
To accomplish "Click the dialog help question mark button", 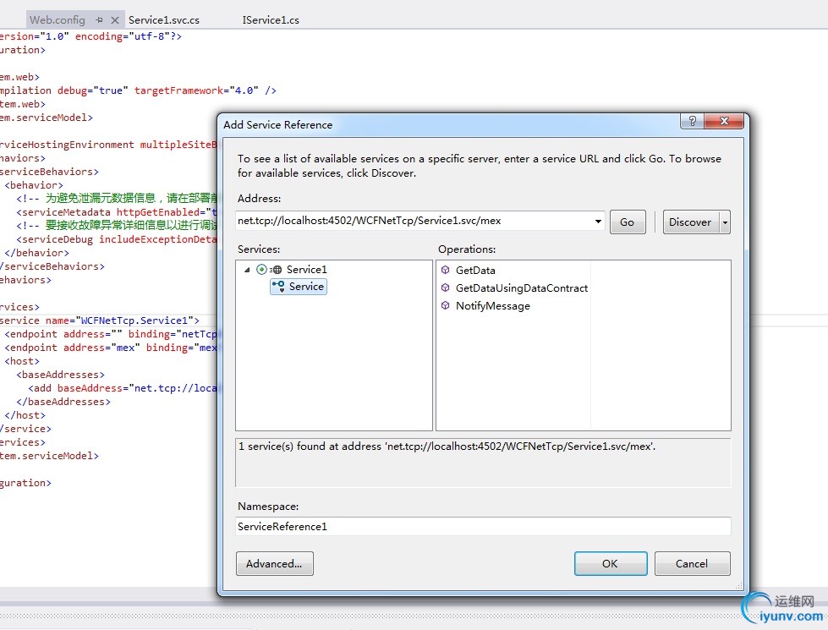I will coord(693,121).
